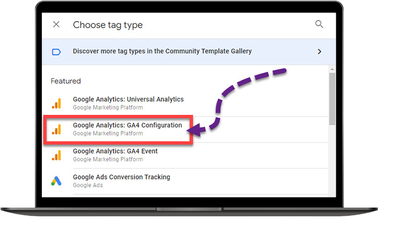Click the Google Ads logo icon
This screenshot has height=239, width=417.
click(x=56, y=181)
